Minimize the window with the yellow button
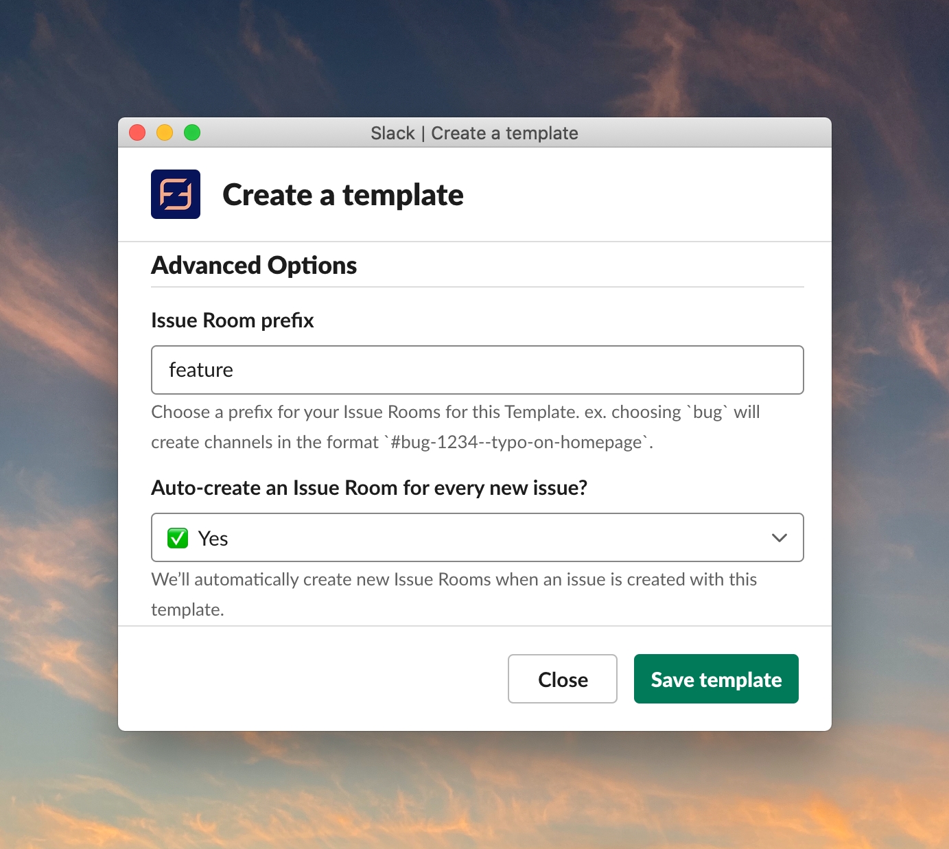The image size is (949, 849). coord(165,132)
